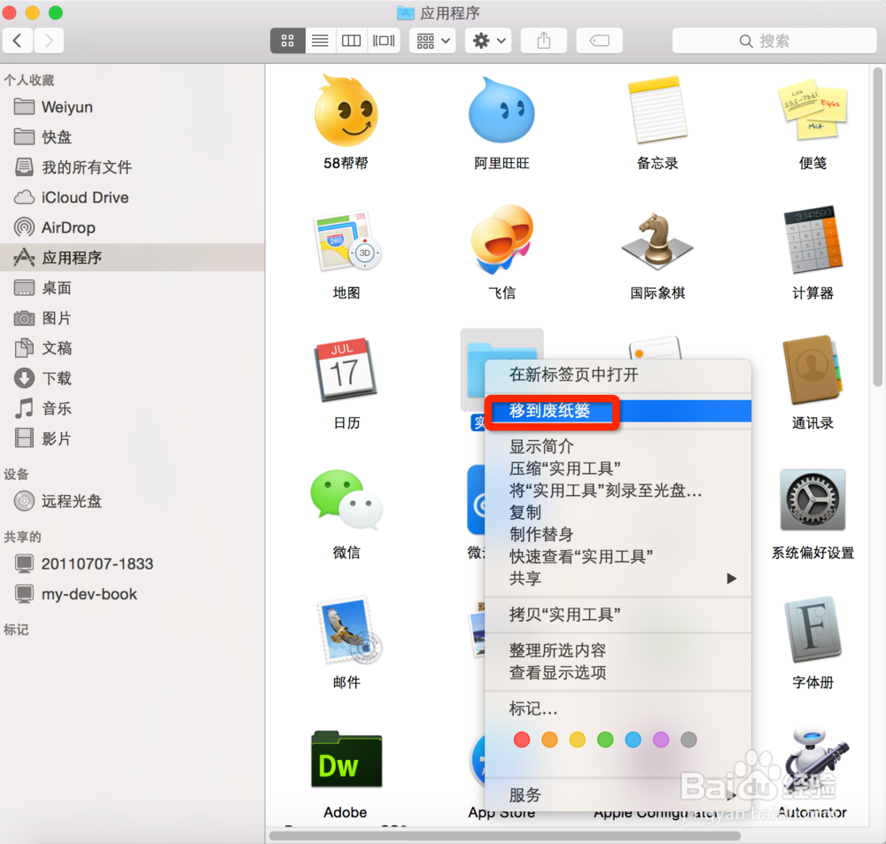The image size is (886, 844).
Task: Choose 压缩“实用工具” from context menu
Action: click(618, 468)
